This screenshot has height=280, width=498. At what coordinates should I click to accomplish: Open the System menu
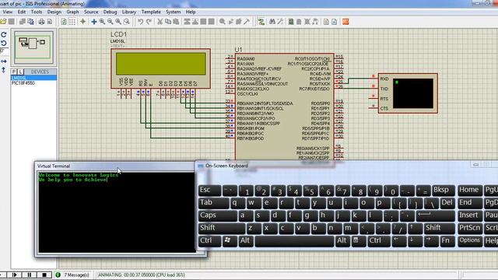(x=173, y=12)
